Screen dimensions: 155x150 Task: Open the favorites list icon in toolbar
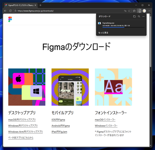[x=134, y=11]
